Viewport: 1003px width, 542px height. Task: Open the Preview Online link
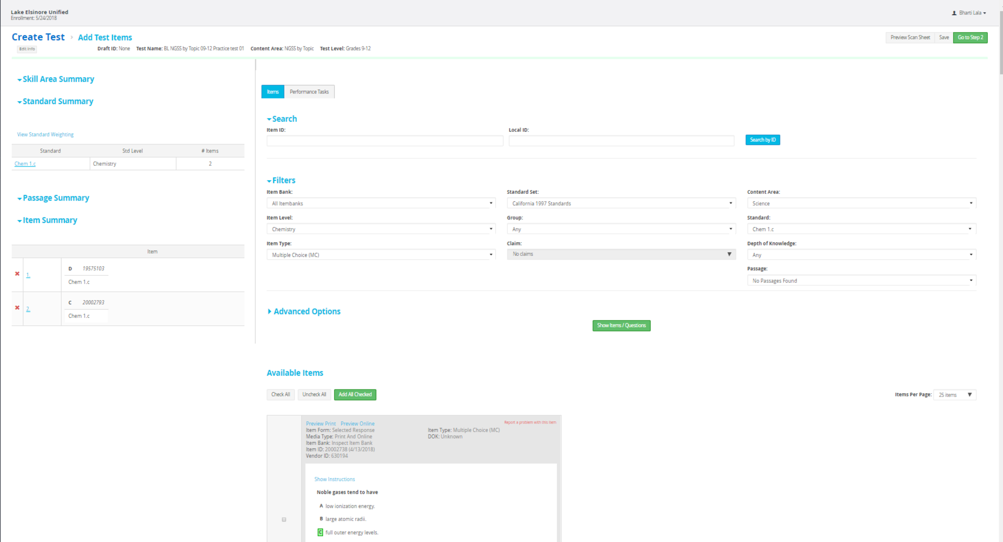(x=357, y=424)
